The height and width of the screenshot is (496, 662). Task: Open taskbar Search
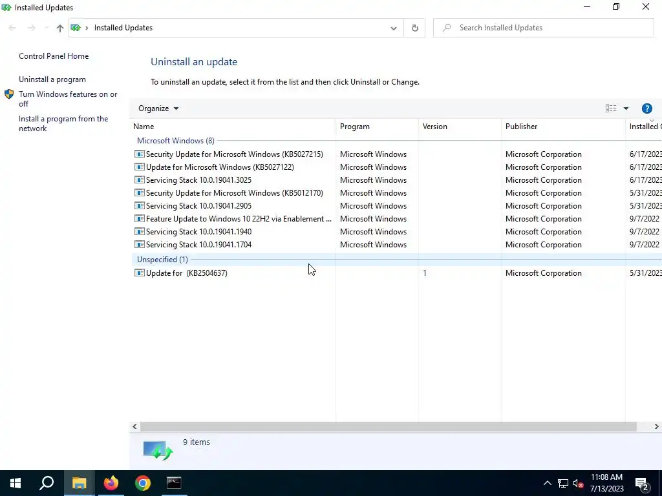click(x=47, y=483)
